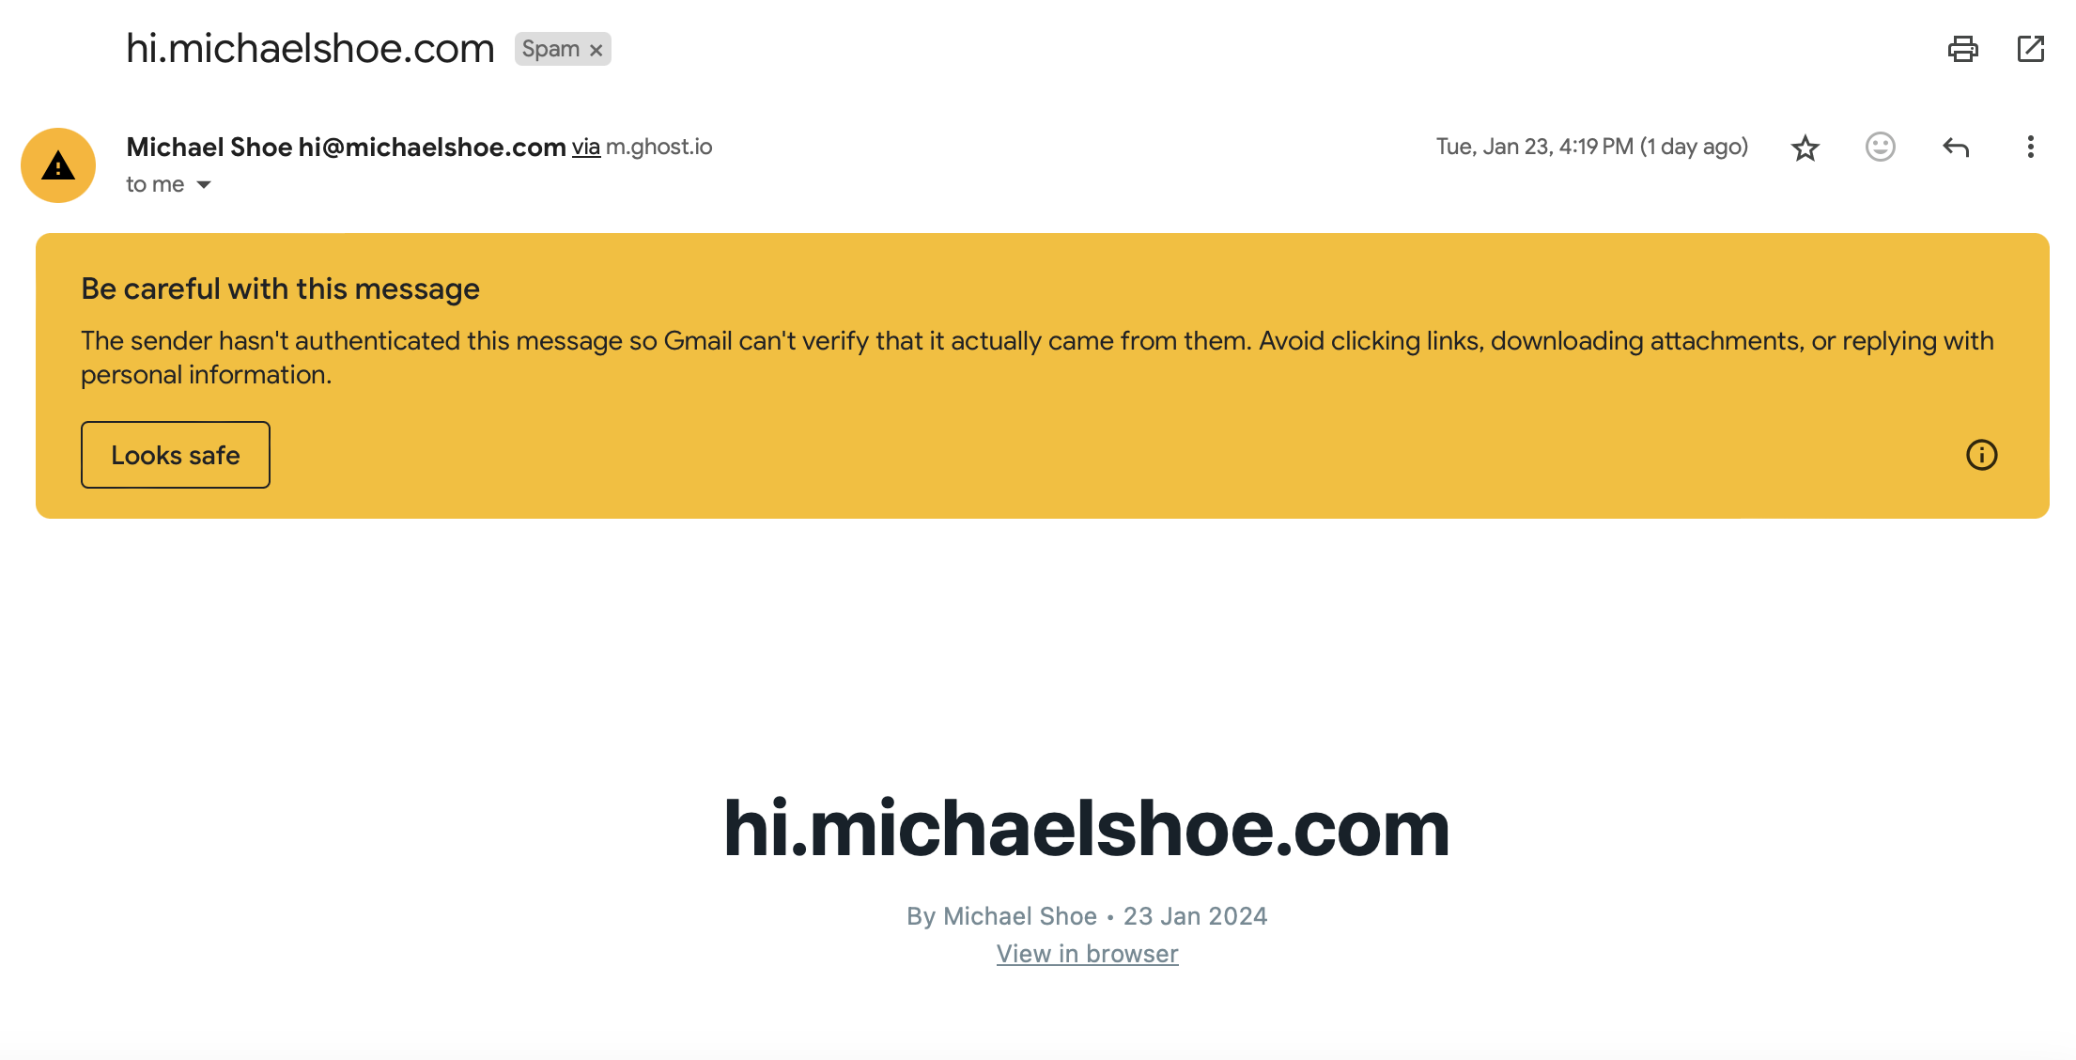Click the warning triangle icon on sender avatar
Image resolution: width=2076 pixels, height=1060 pixels.
tap(59, 165)
